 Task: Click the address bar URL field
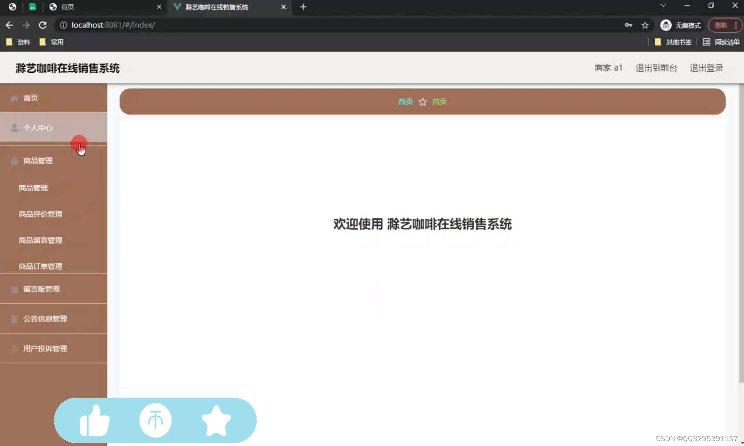click(x=339, y=25)
